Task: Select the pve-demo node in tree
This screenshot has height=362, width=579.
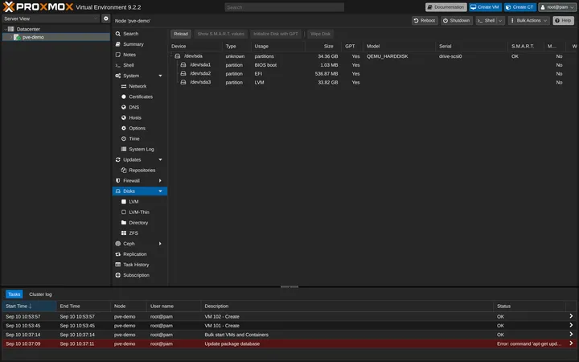Action: [56, 37]
